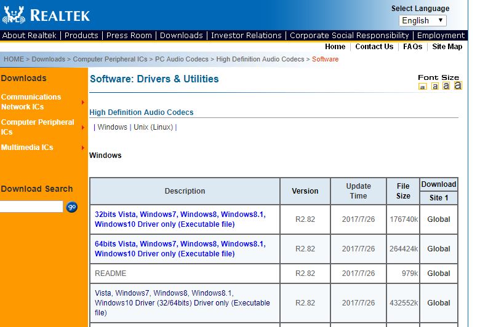This screenshot has height=327, width=480.
Task: Click the File Size column header
Action: [403, 191]
